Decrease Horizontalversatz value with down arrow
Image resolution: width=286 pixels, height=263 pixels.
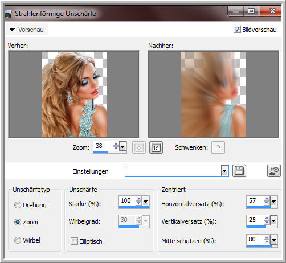click(x=267, y=203)
